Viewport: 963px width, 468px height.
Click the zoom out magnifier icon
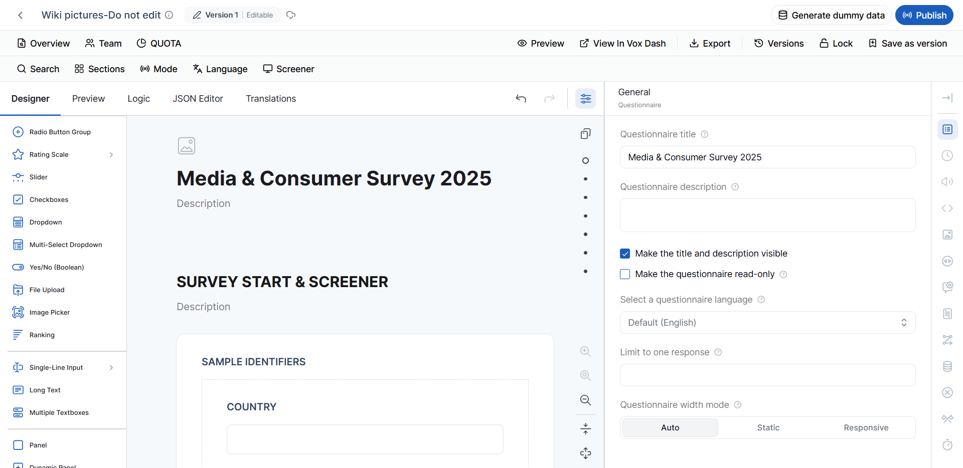[585, 400]
